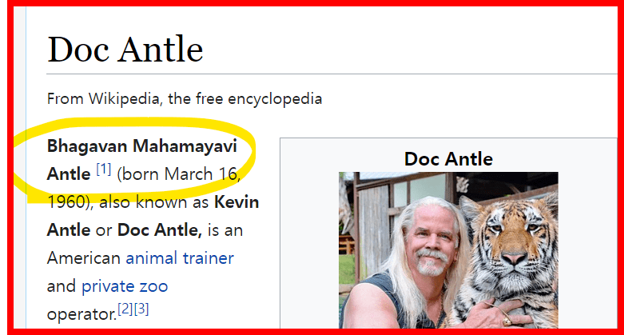Click the large "Doc Antle" page heading
624x335 pixels.
coord(125,50)
